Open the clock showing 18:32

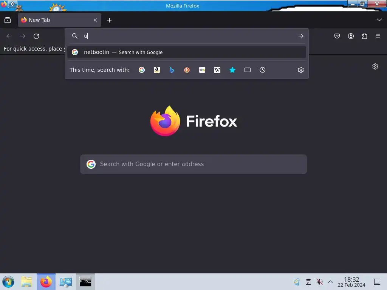(351, 282)
